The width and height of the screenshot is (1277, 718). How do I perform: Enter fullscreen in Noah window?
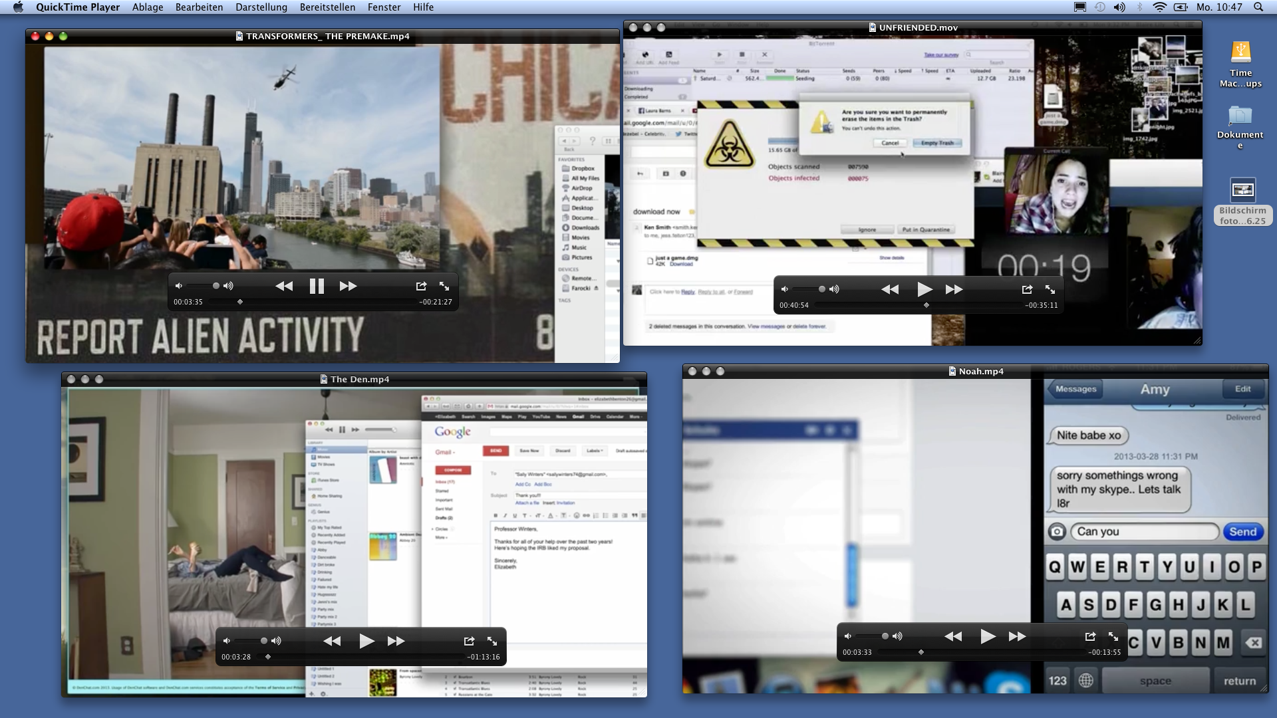(x=1113, y=636)
